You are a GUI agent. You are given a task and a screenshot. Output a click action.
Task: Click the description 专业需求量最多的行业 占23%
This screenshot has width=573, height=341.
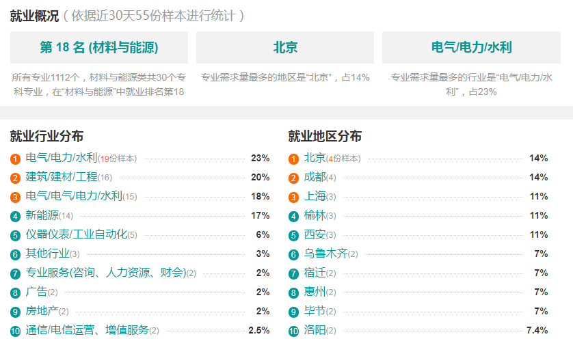point(471,84)
